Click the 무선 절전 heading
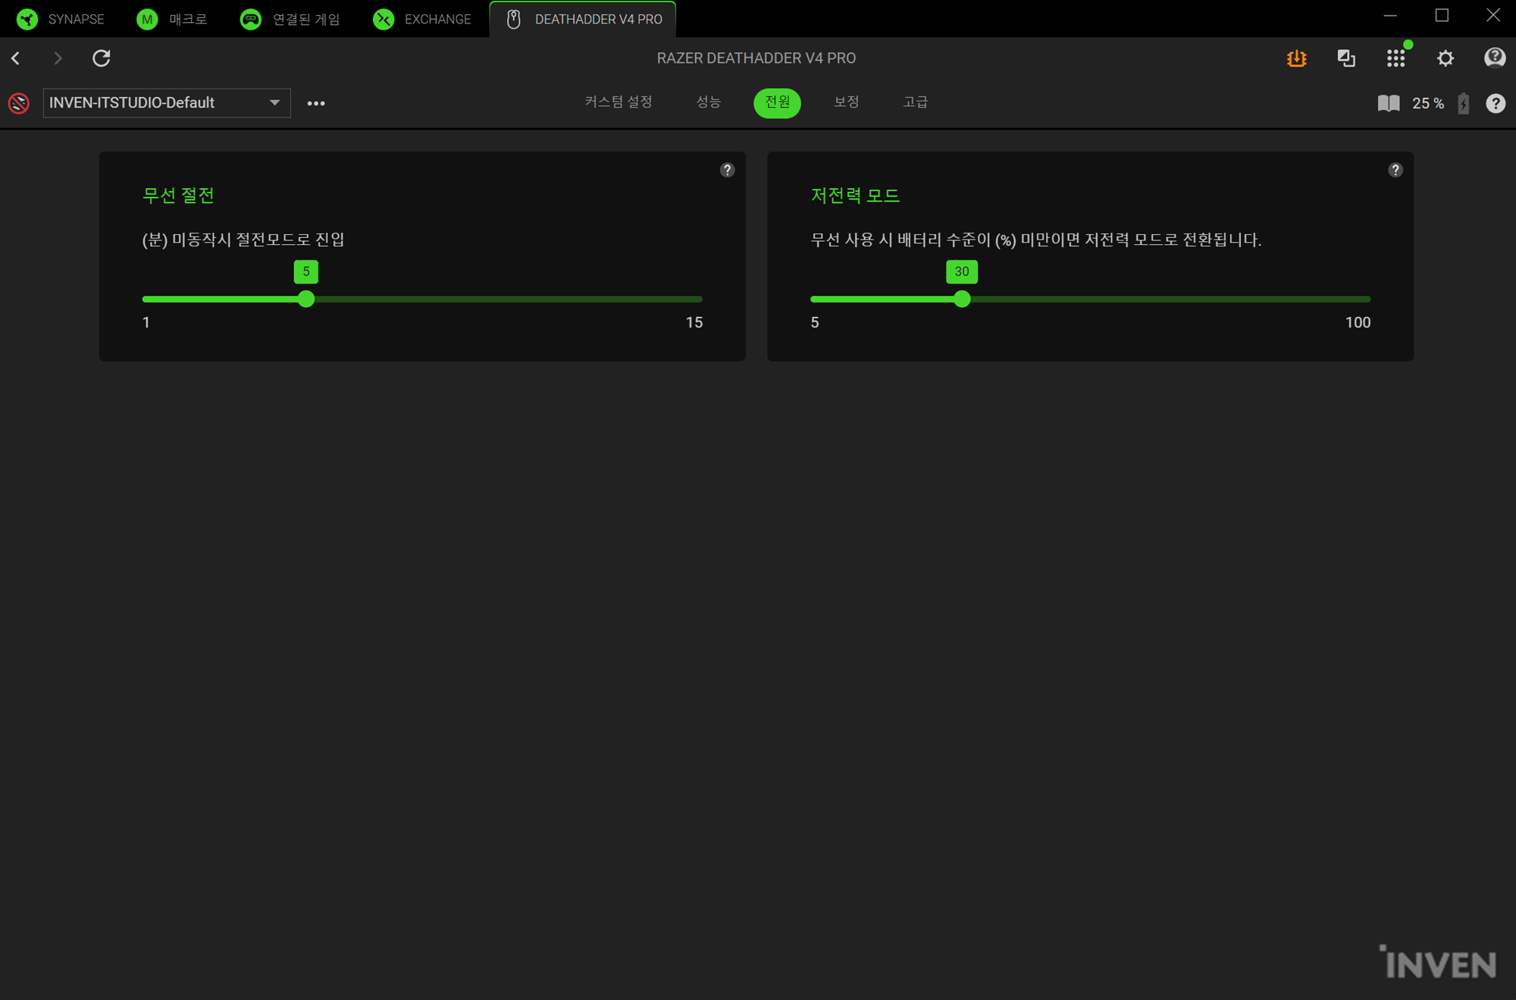1516x1000 pixels. pyautogui.click(x=178, y=196)
